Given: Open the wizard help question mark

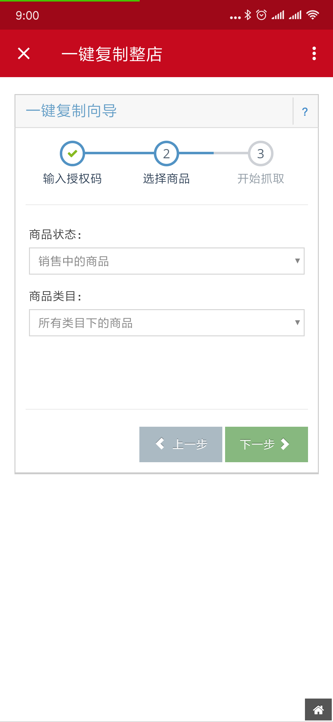Looking at the screenshot, I should click(x=305, y=111).
